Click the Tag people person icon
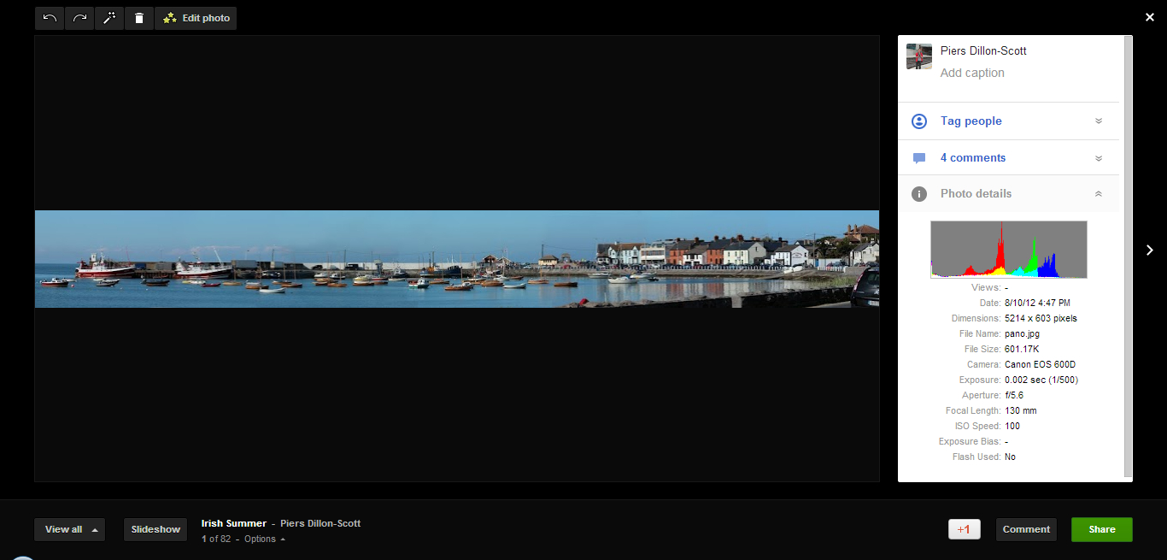Screen dimensions: 1167x560 click(x=919, y=121)
